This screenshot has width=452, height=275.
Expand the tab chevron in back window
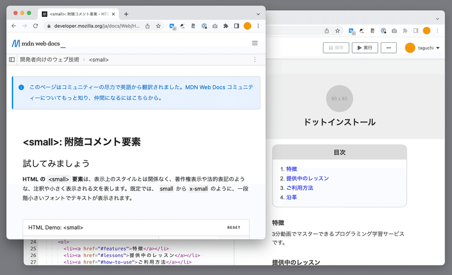tap(437, 19)
